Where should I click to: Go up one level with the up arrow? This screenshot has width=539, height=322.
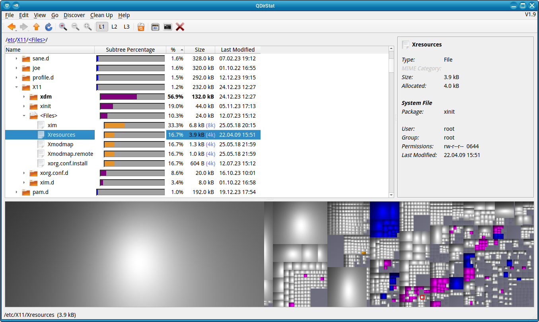[x=36, y=27]
